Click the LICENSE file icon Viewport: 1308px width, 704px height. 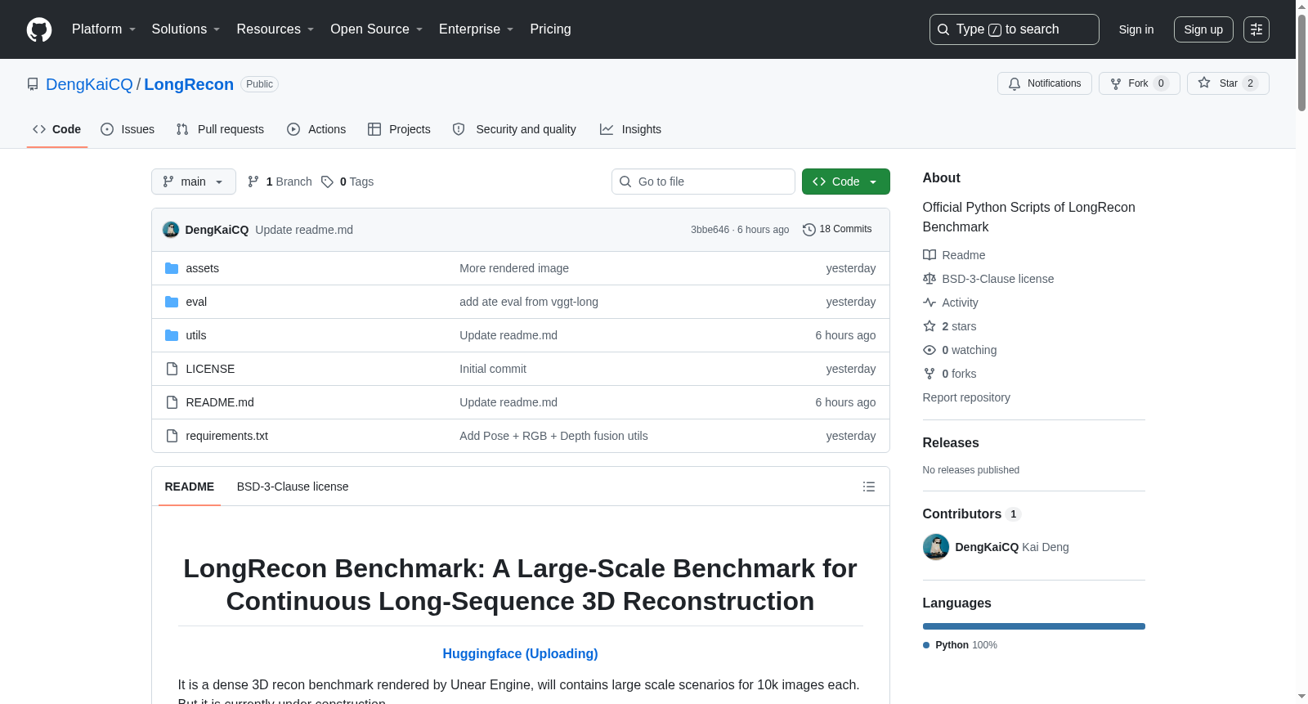click(x=172, y=369)
